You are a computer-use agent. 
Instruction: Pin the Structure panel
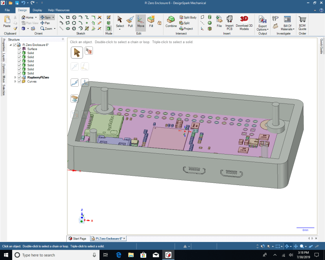(x=63, y=39)
